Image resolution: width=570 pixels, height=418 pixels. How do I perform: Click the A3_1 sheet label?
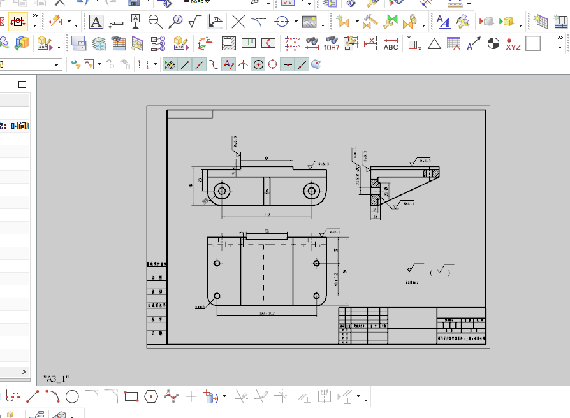coord(56,378)
